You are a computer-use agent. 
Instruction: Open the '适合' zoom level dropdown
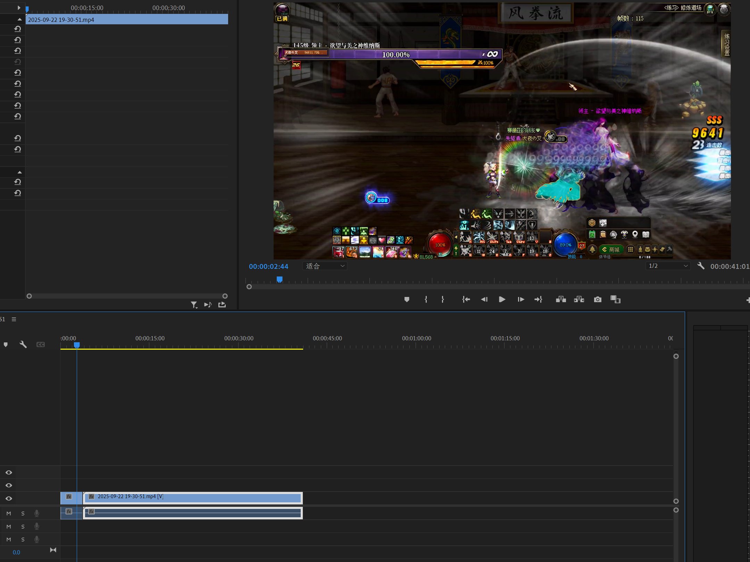click(325, 266)
